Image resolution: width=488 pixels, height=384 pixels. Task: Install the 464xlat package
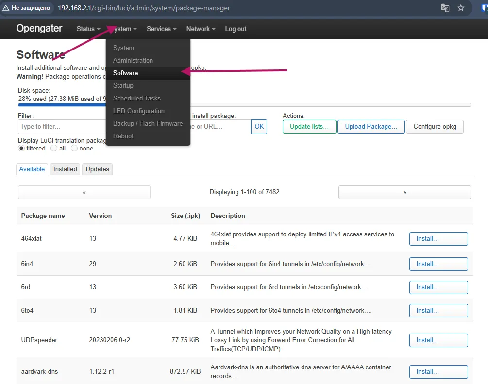(438, 239)
